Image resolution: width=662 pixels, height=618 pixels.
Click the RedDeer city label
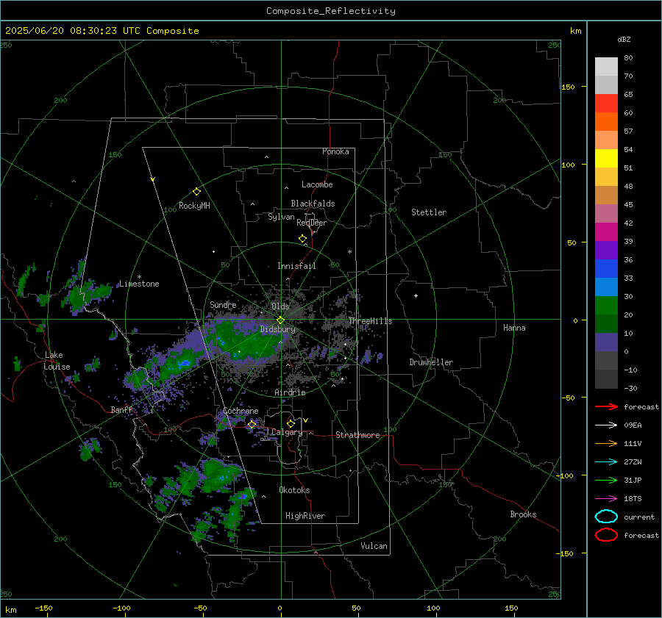coord(312,223)
